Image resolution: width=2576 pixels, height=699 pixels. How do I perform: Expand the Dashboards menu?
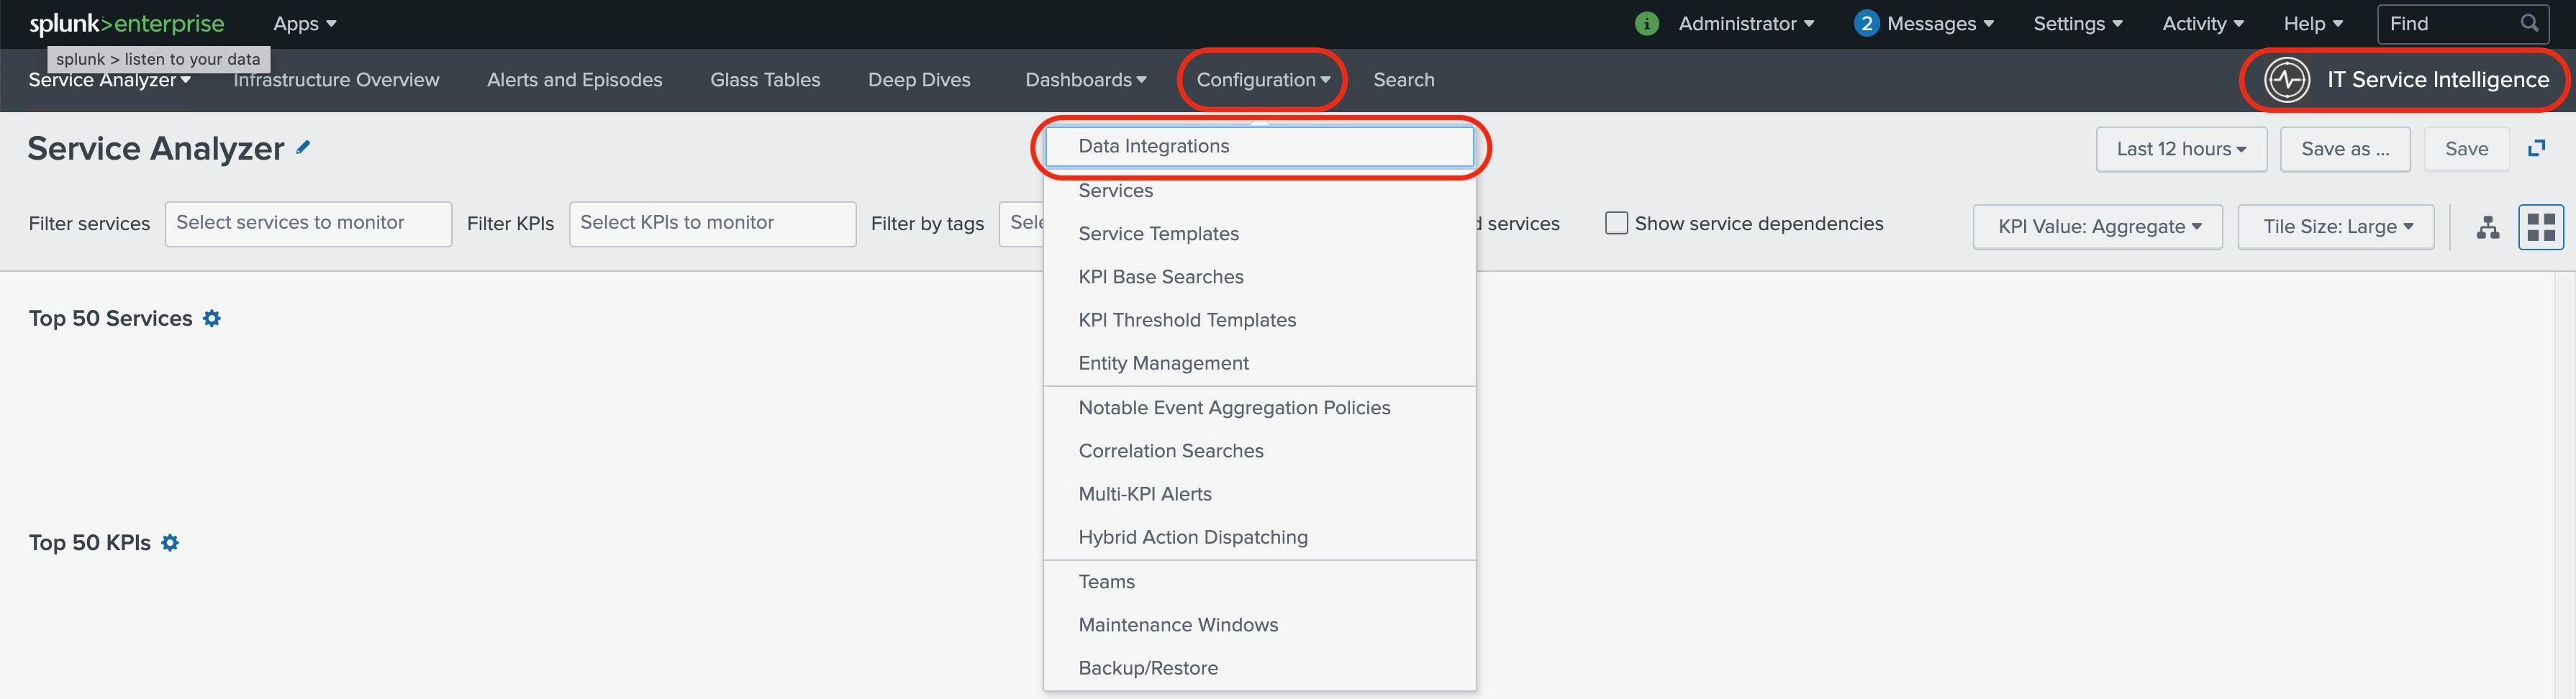[x=1086, y=80]
